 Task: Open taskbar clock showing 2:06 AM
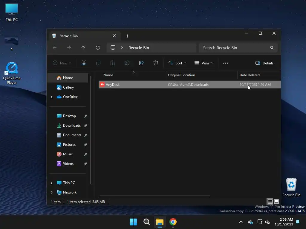coord(284,222)
